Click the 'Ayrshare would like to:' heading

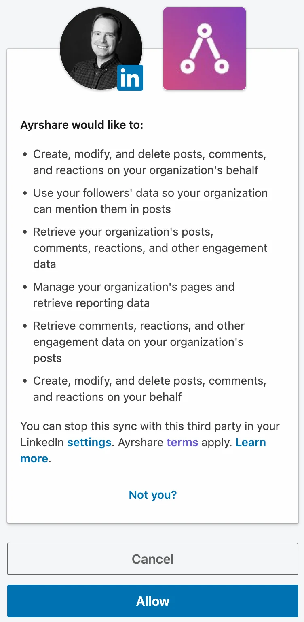click(82, 125)
